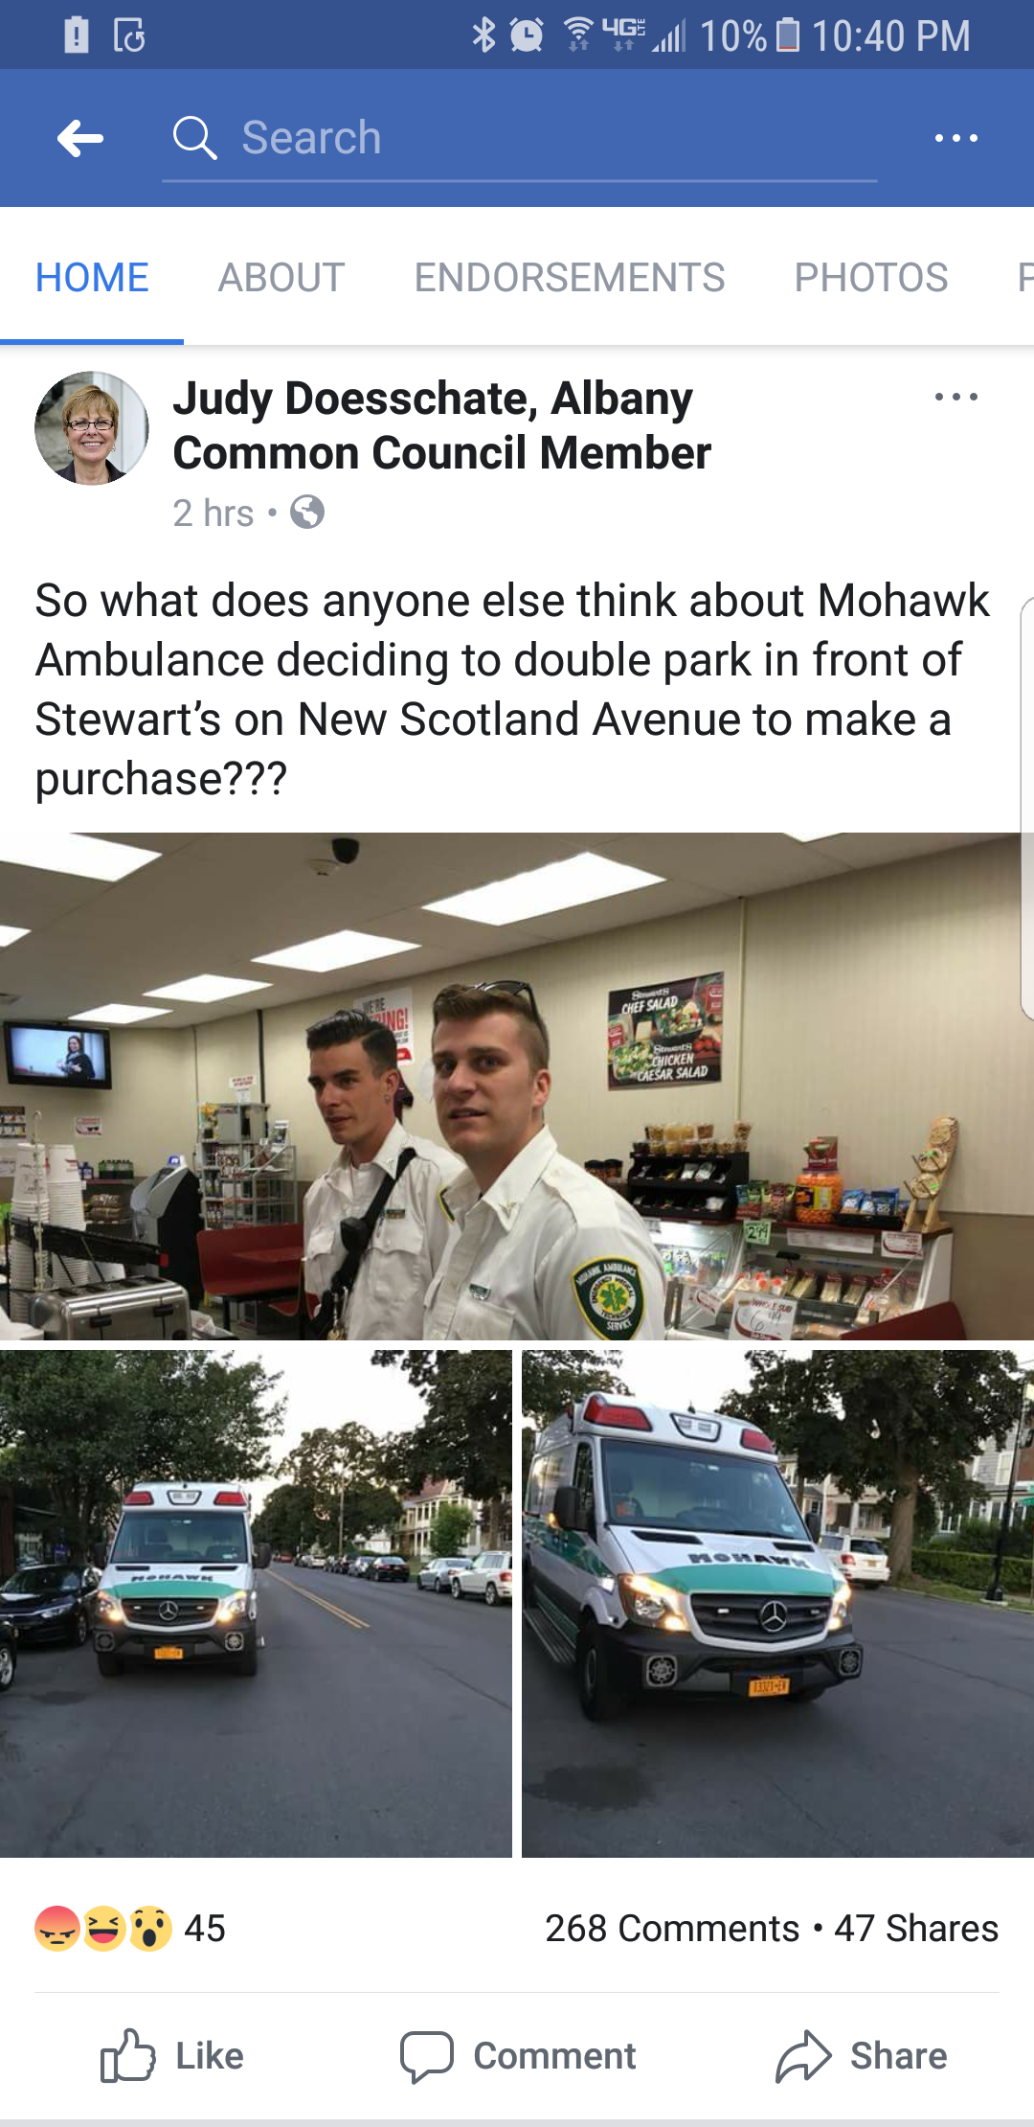
Task: Open the Photos tab
Action: click(x=871, y=278)
